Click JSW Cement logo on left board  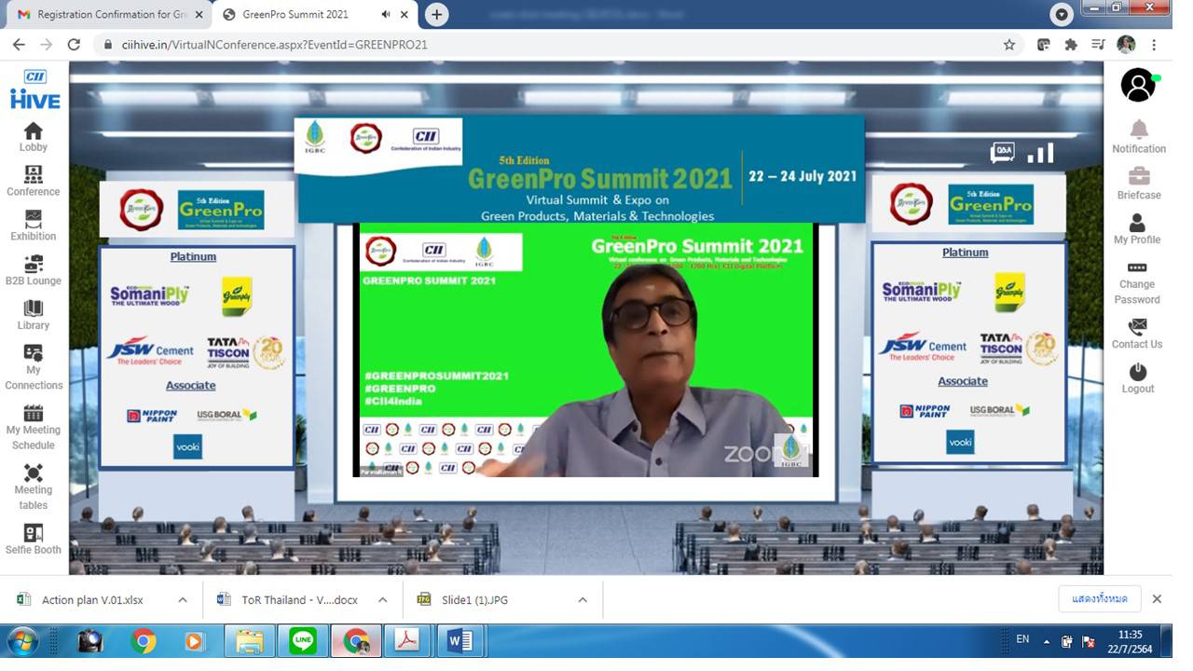coord(150,351)
